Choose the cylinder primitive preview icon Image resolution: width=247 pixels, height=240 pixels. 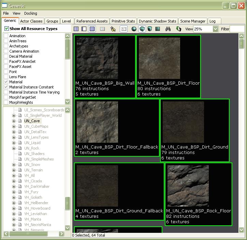coord(150,29)
